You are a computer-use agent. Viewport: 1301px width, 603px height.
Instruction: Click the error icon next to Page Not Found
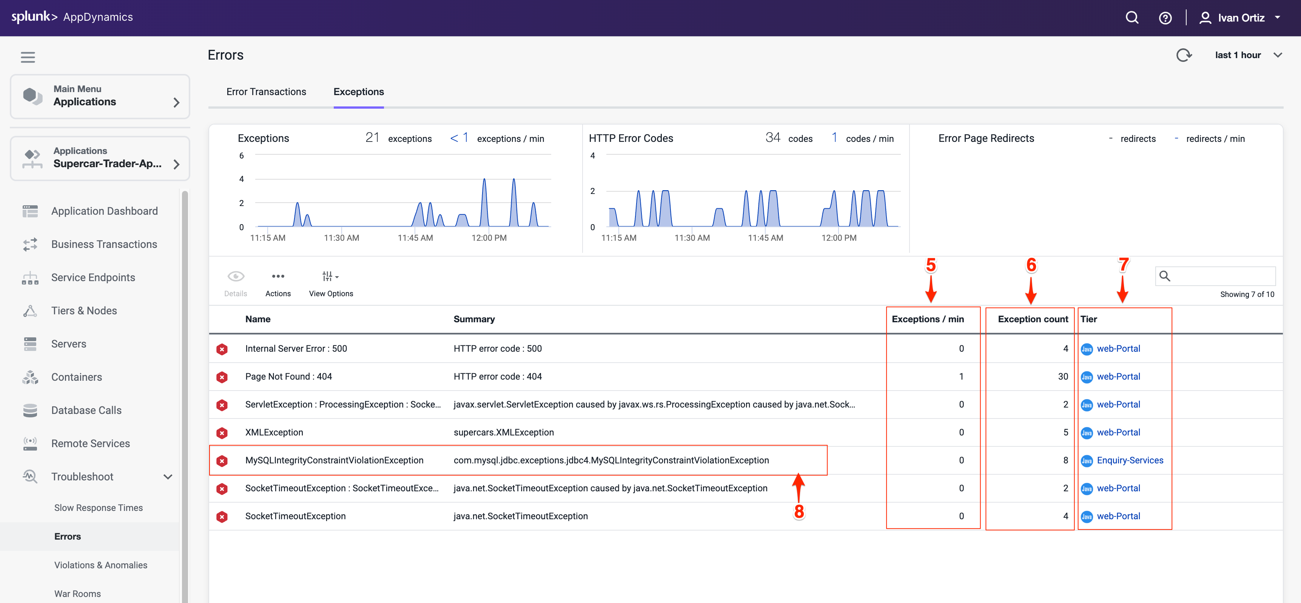click(222, 377)
